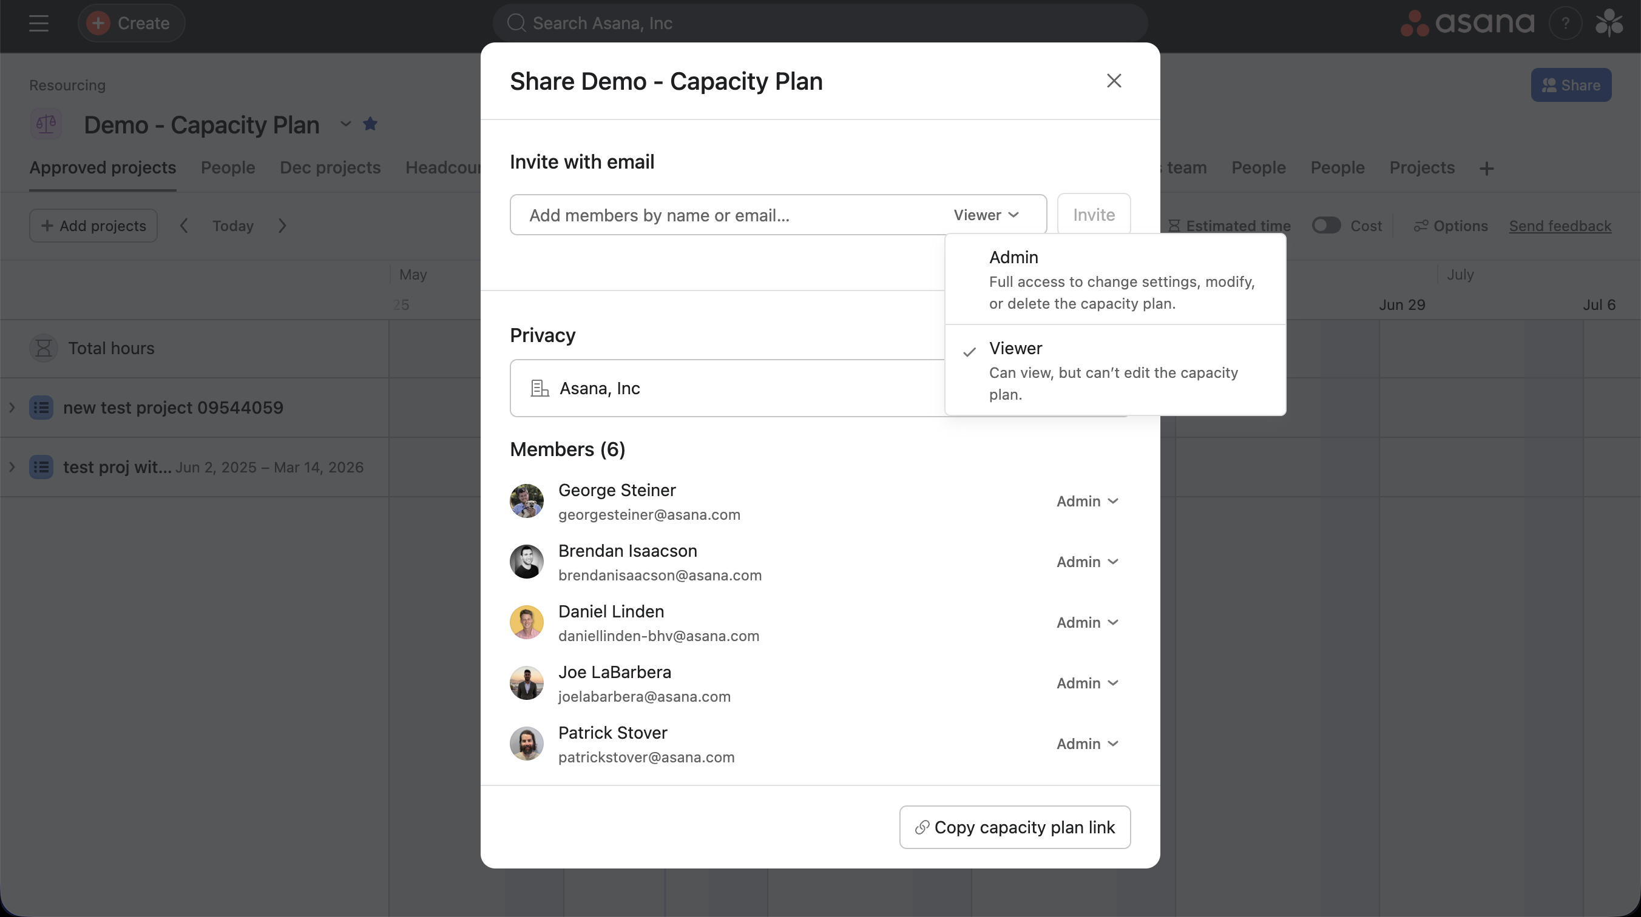
Task: Click the blue Share button
Action: point(1571,85)
